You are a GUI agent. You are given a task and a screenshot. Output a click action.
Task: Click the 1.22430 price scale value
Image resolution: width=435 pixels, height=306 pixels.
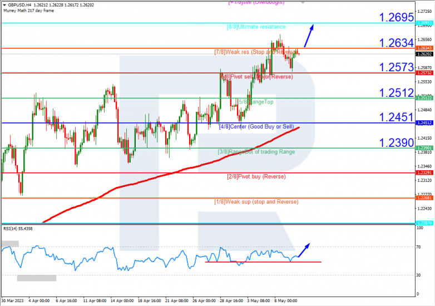[x=425, y=208]
